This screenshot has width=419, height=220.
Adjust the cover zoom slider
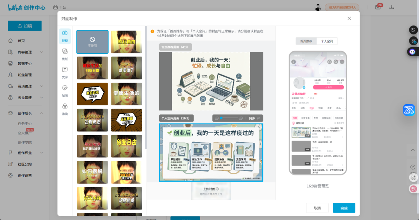point(229,118)
